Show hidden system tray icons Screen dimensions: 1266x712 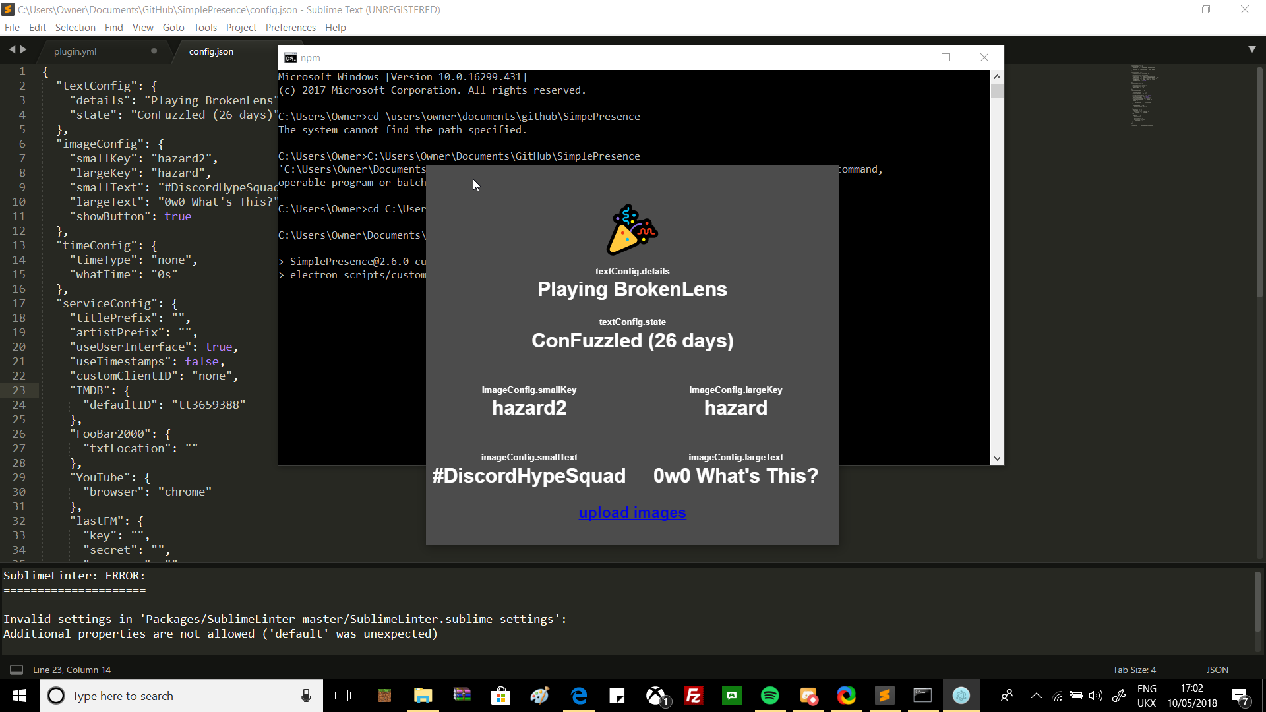[x=1037, y=696]
